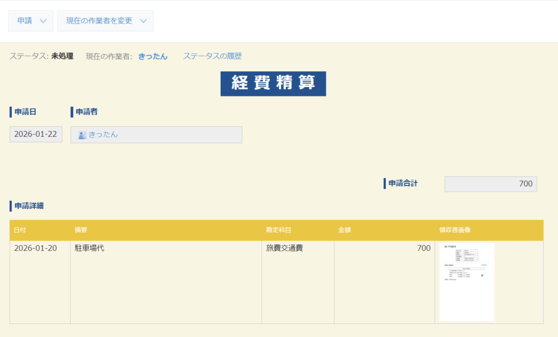Select the 2026-01-20 date cell
Image resolution: width=558 pixels, height=337 pixels.
click(x=35, y=248)
